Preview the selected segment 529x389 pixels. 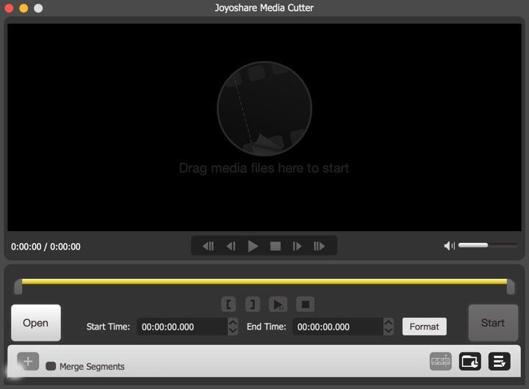click(278, 305)
